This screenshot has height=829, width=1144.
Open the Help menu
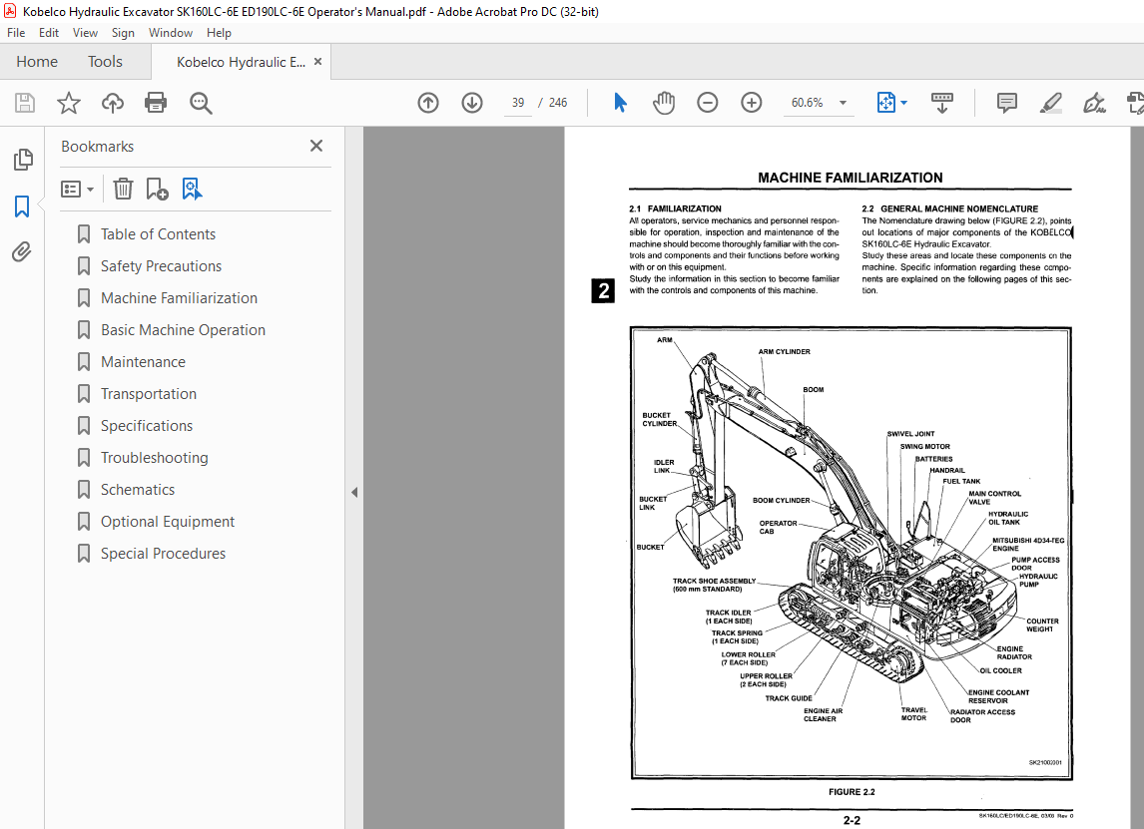[219, 33]
